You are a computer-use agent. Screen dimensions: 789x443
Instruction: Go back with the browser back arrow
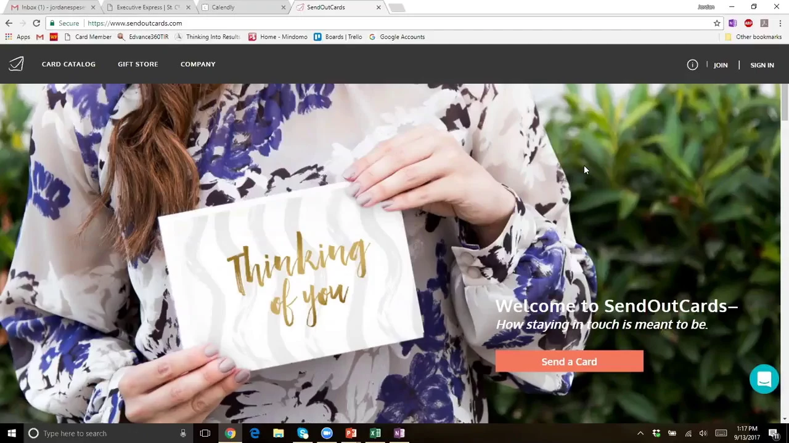[x=9, y=23]
